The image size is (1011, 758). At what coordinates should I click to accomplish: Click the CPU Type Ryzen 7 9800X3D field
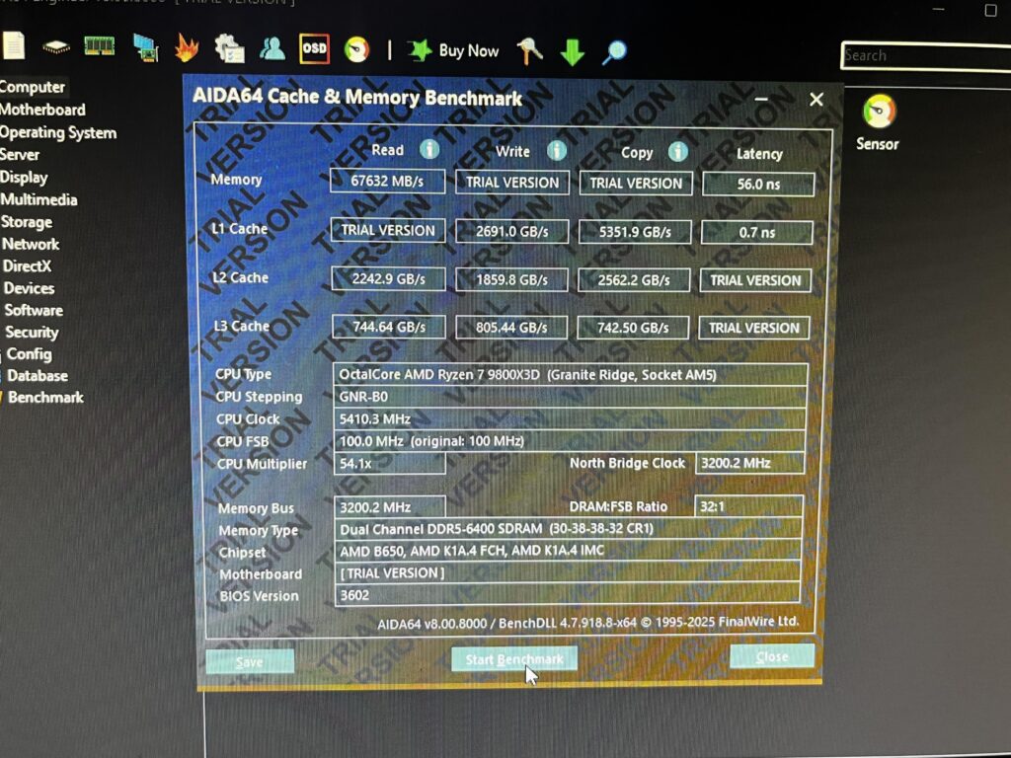[x=571, y=374]
